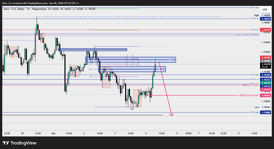
Task: Select the blue 1.16839 price tag
Action: (265, 19)
